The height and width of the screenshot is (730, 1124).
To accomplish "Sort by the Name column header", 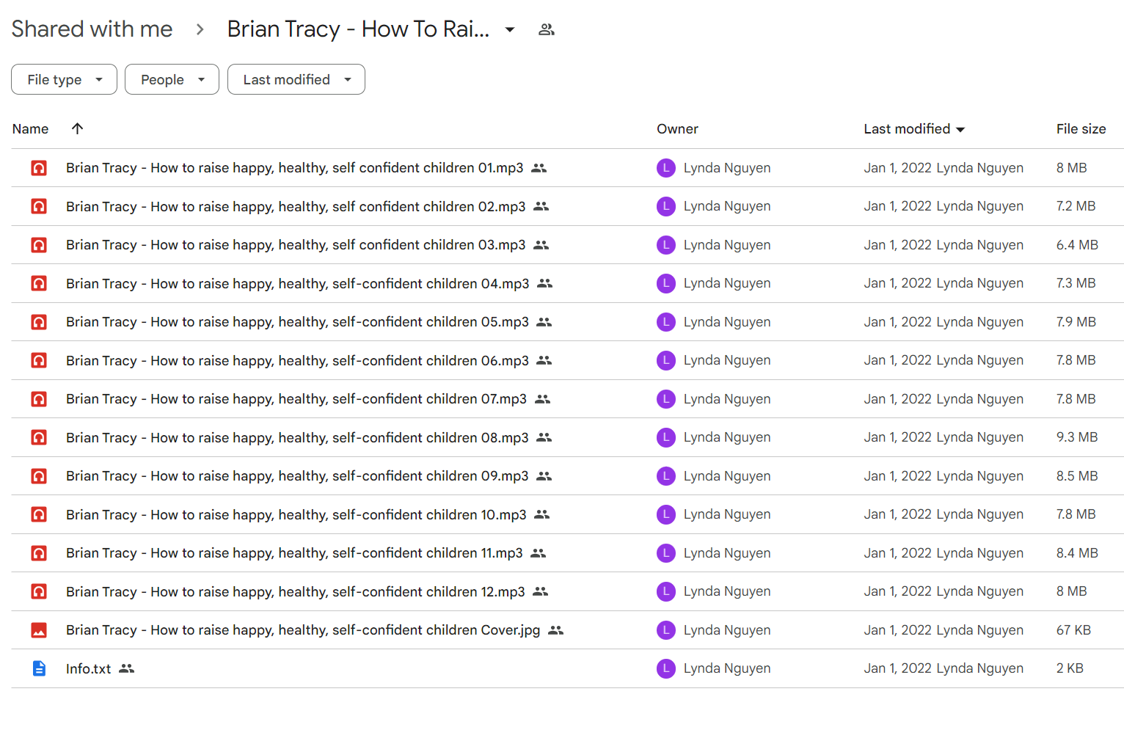I will click(x=30, y=129).
